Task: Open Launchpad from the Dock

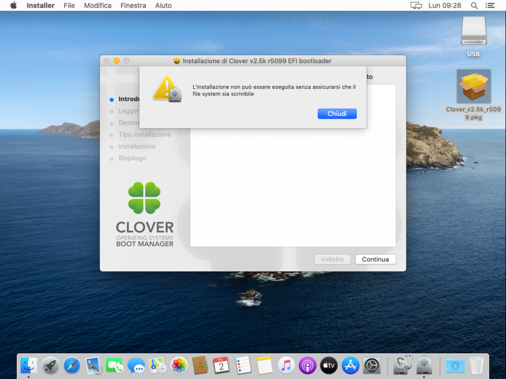Action: 50,365
